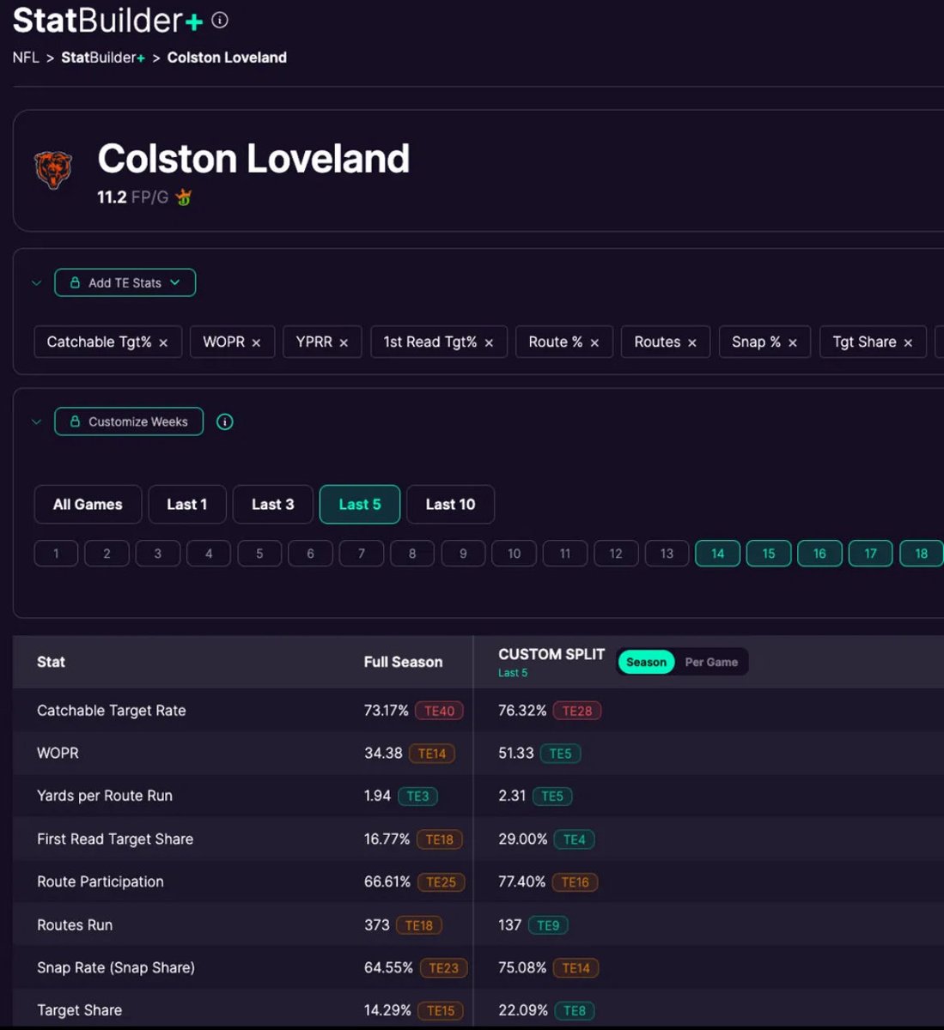Toggle week 12 selection

point(616,554)
